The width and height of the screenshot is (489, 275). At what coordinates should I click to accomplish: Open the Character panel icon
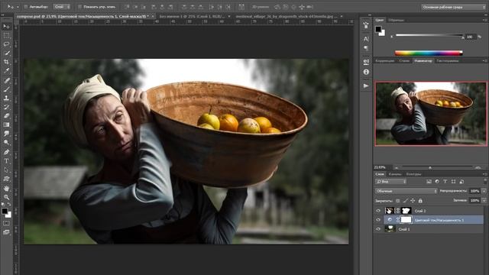click(x=366, y=39)
